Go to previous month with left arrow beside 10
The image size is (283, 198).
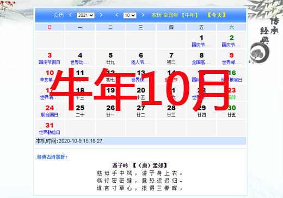point(117,15)
